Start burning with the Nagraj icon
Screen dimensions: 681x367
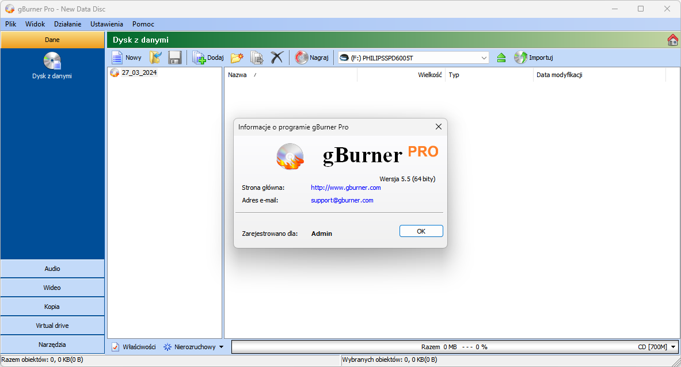(x=302, y=58)
